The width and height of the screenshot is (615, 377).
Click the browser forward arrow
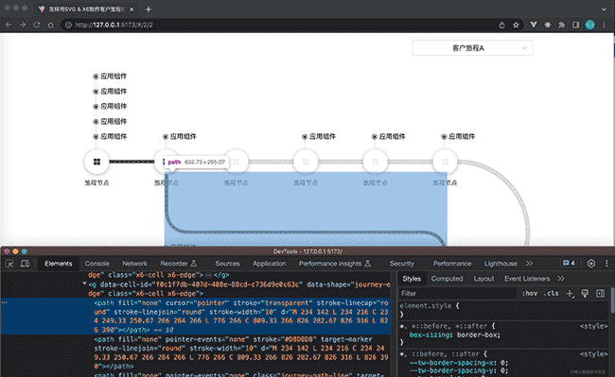23,26
